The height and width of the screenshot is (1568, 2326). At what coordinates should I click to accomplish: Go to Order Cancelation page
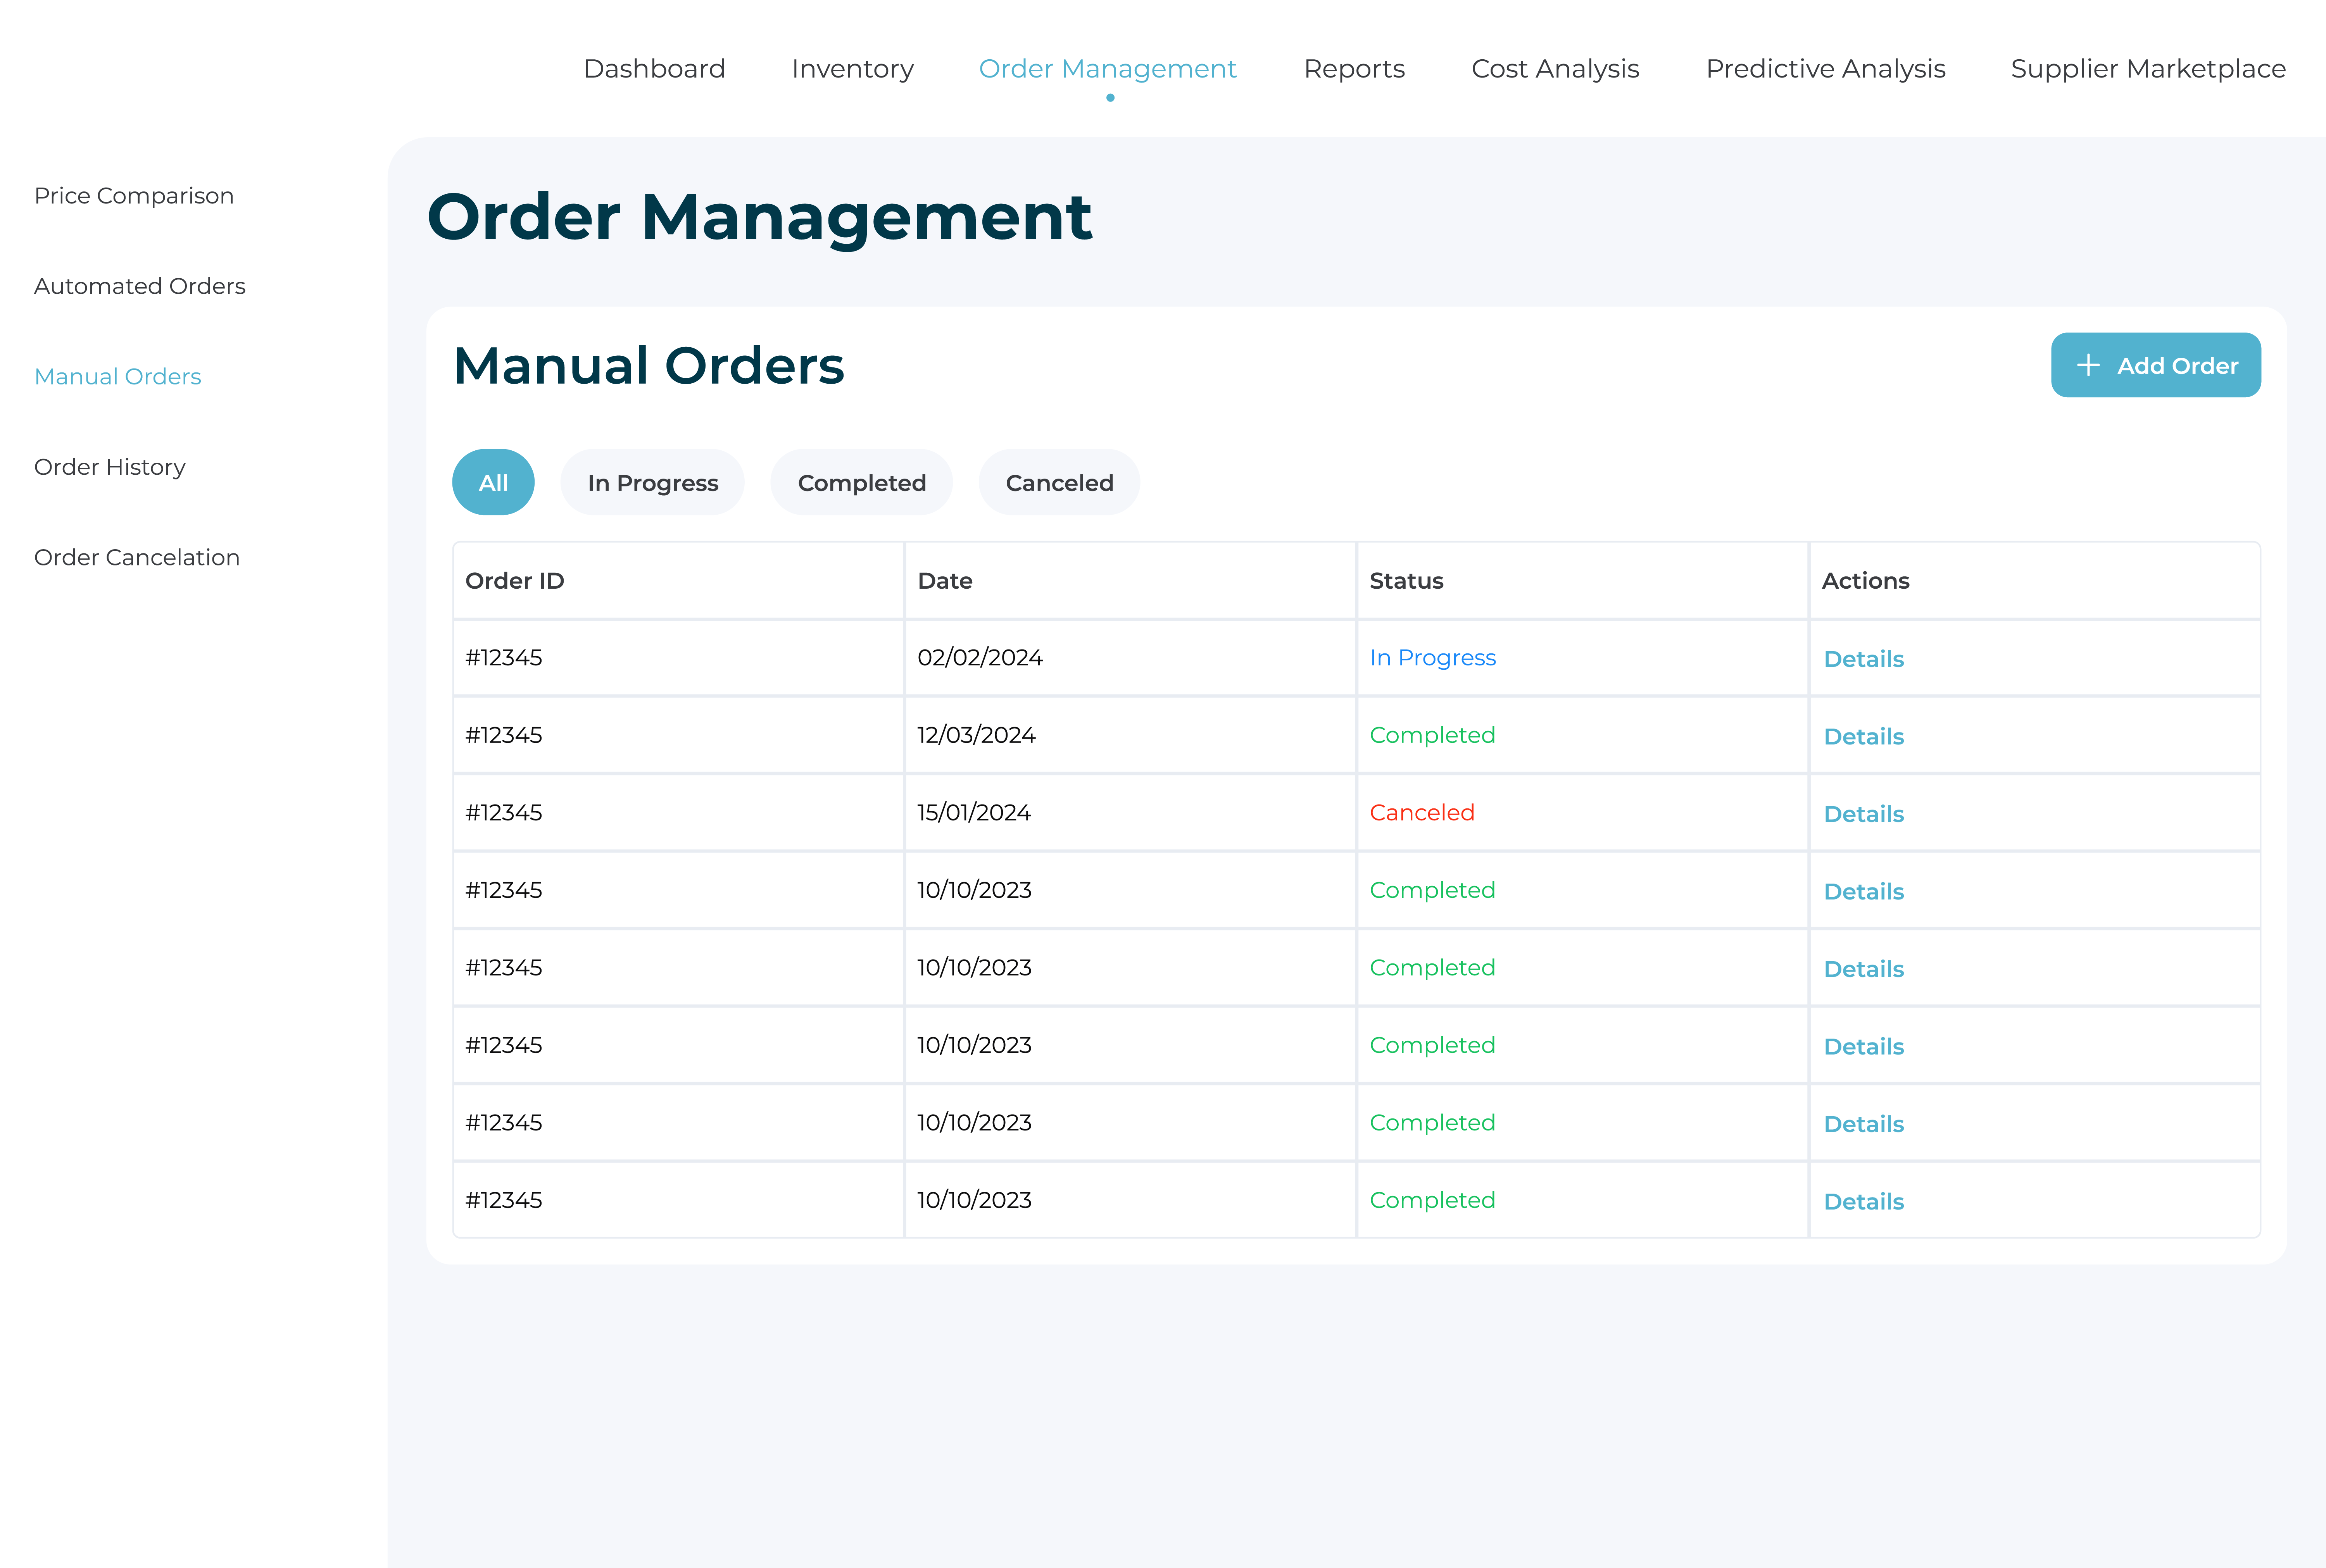tap(137, 557)
